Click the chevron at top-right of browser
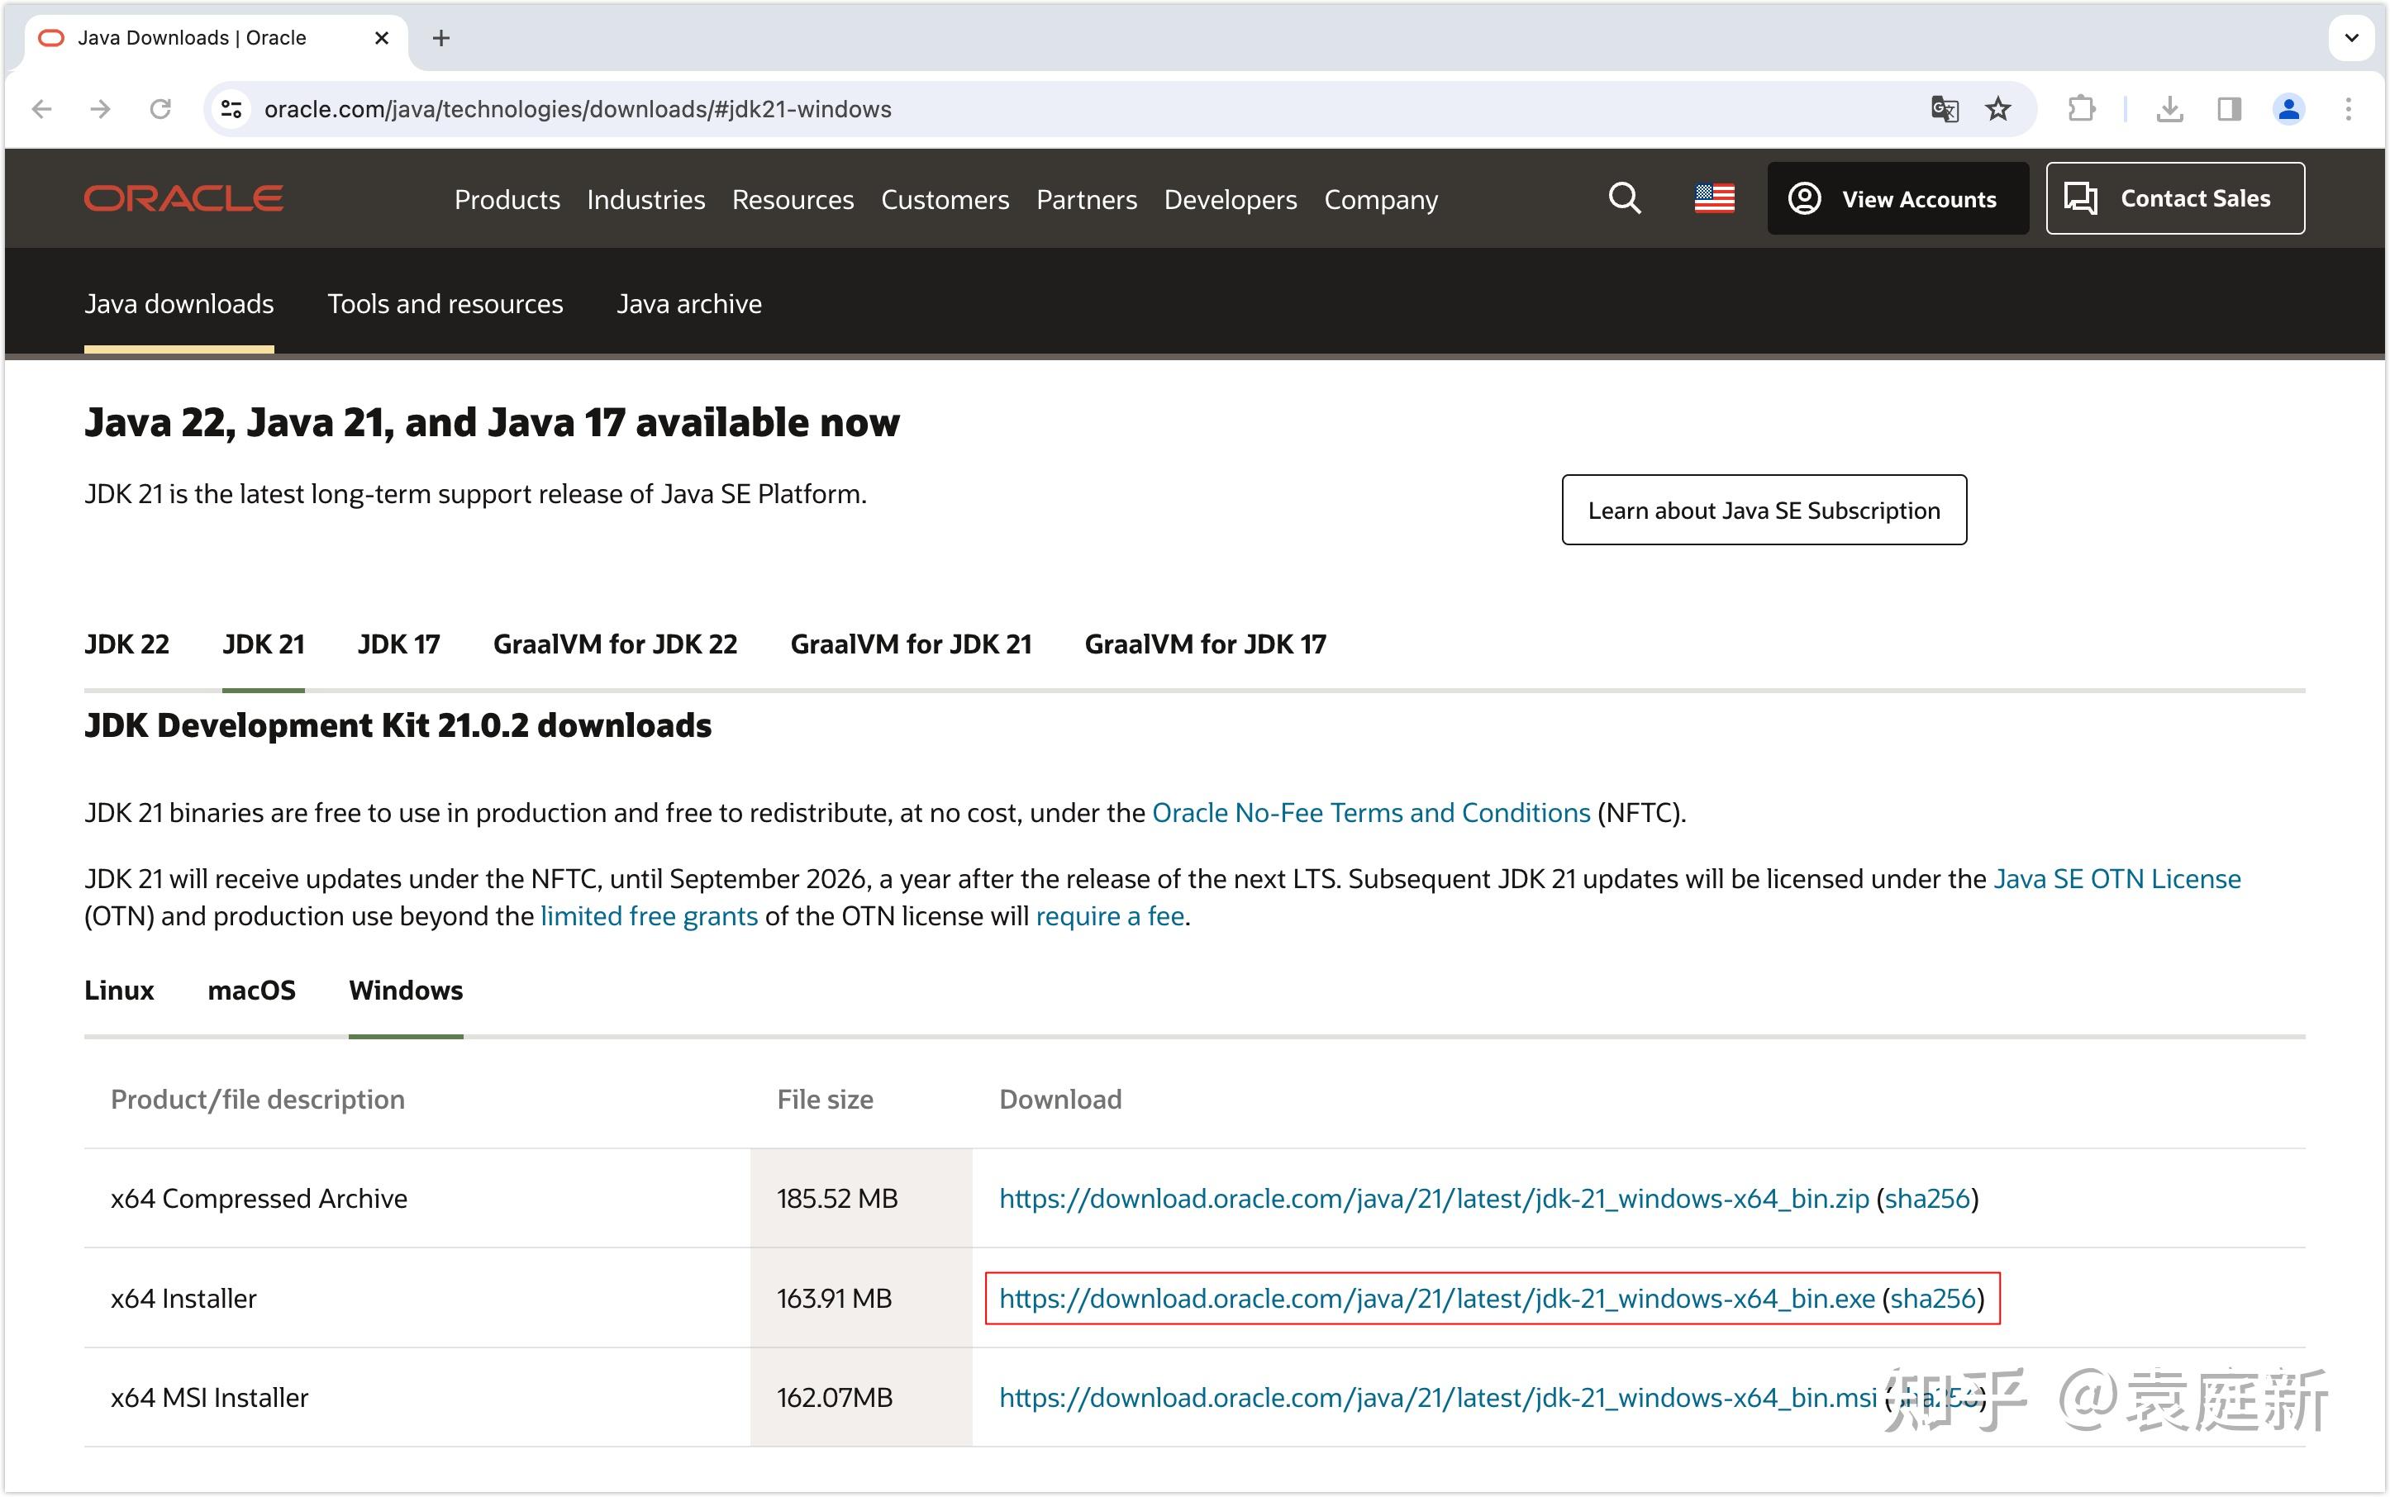This screenshot has width=2390, height=1497. pyautogui.click(x=2350, y=38)
